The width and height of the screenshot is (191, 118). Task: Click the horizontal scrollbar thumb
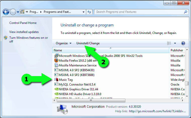[x=91, y=101]
